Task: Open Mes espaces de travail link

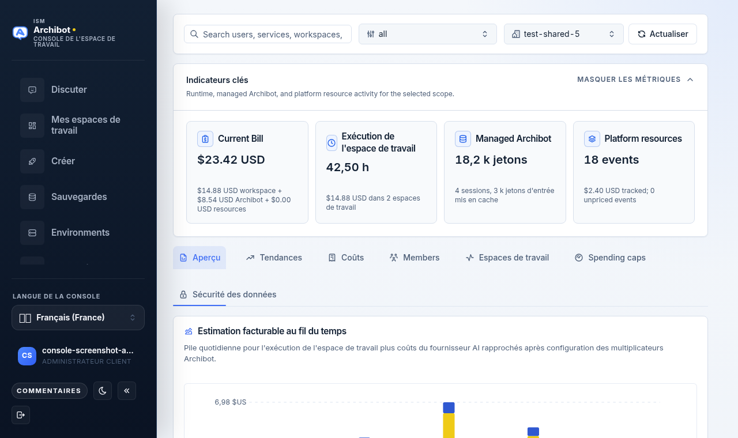Action: 78,126
